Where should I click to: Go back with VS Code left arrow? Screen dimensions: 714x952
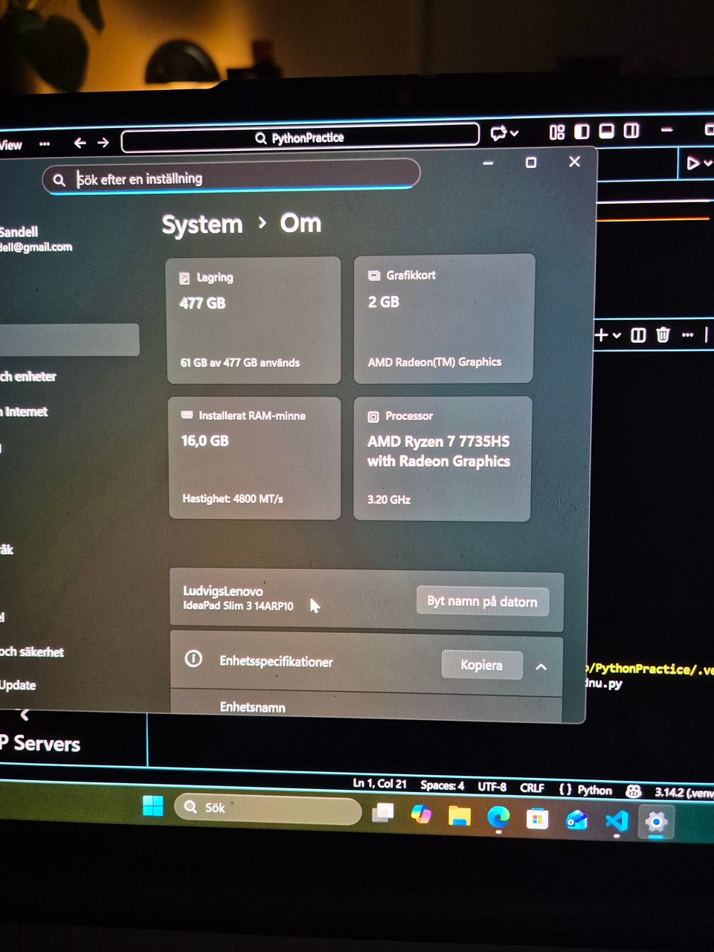pos(80,143)
